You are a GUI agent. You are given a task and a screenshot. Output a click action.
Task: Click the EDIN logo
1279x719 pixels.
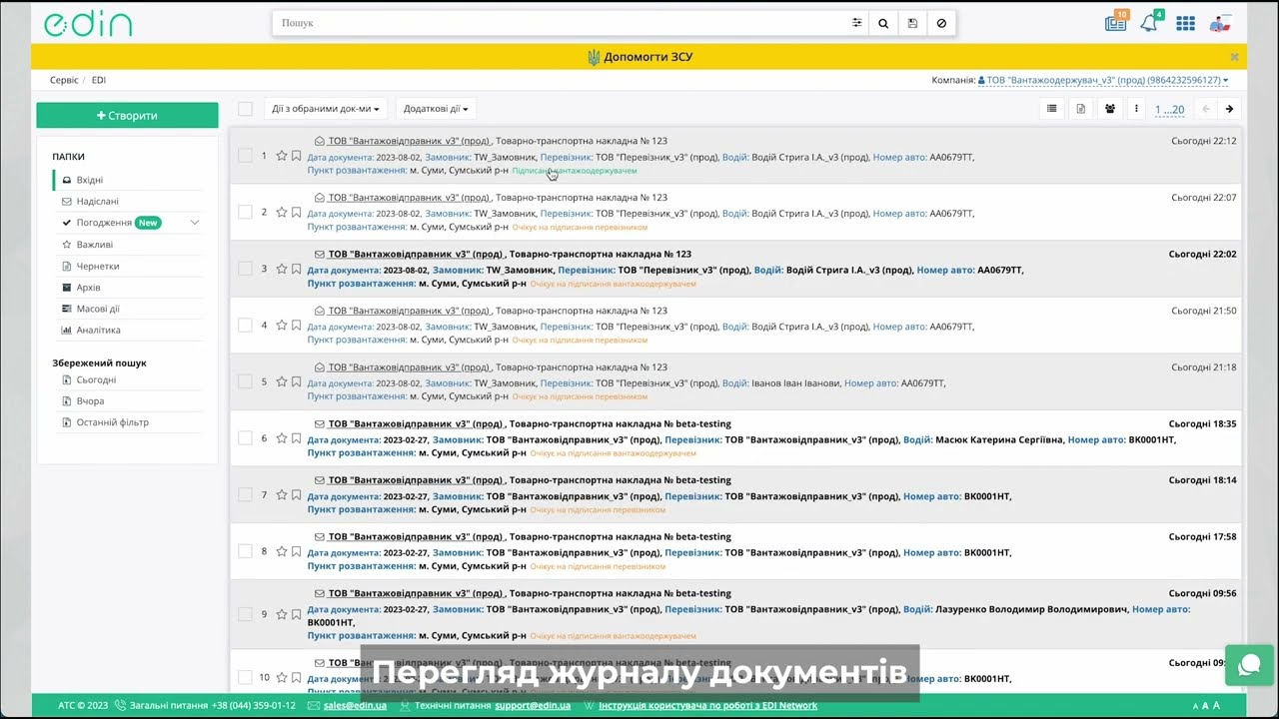tap(88, 24)
